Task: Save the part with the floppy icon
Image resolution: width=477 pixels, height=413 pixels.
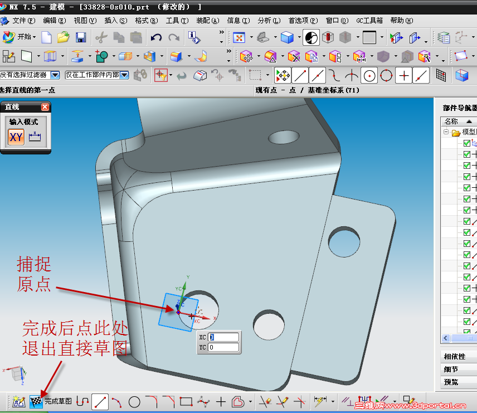Action: point(81,37)
